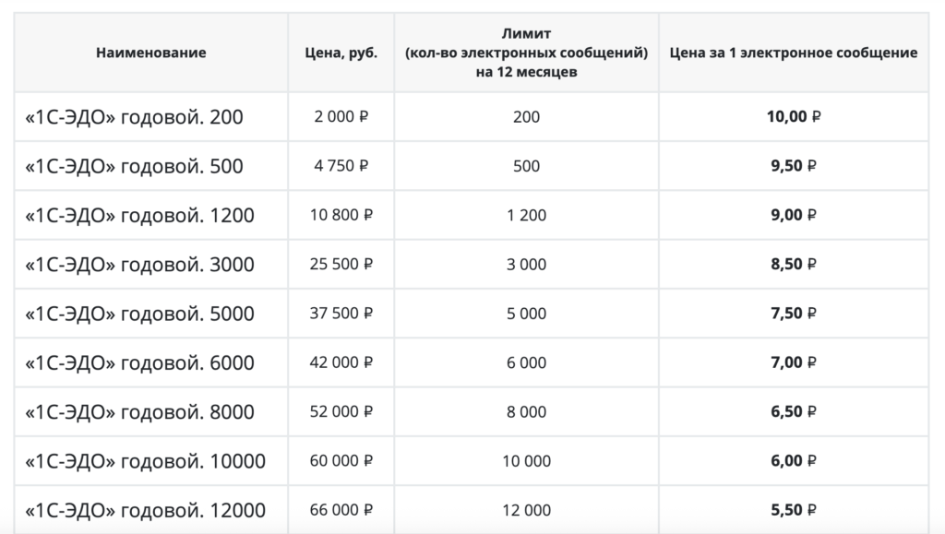Click the 37 500 ₽ price cell
The width and height of the screenshot is (945, 534).
[x=341, y=314]
